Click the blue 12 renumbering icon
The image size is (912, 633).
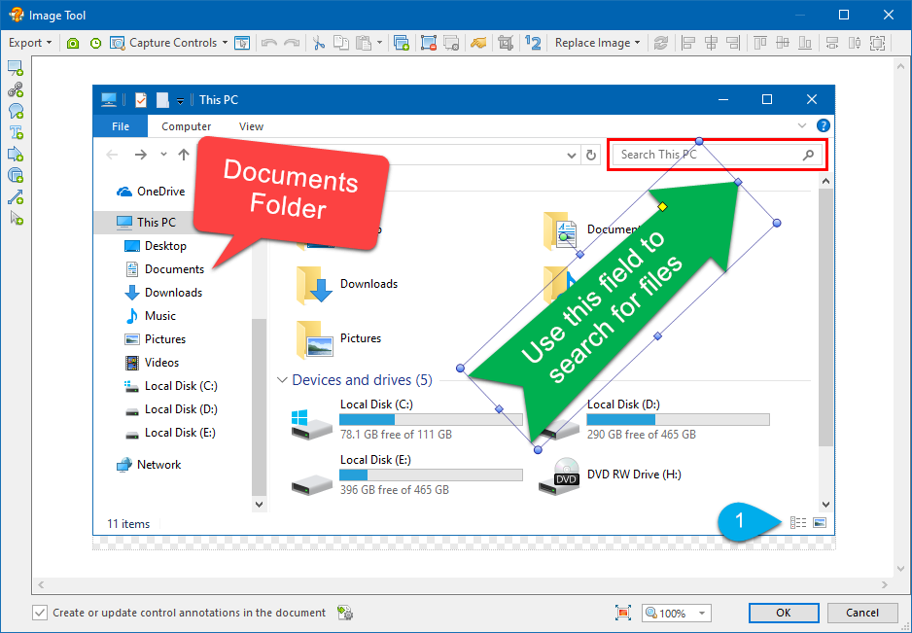pos(533,43)
